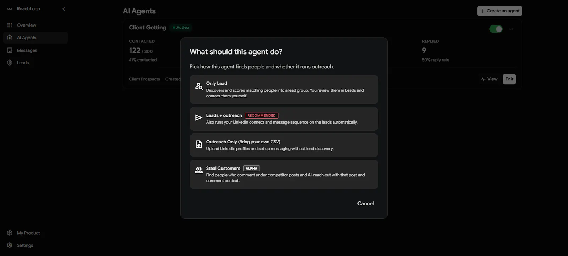Click the file-upload icon for Outreach Only

pyautogui.click(x=199, y=144)
